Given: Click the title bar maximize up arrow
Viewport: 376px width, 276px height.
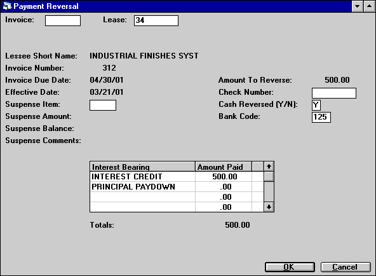Looking at the screenshot, I should pyautogui.click(x=369, y=6).
